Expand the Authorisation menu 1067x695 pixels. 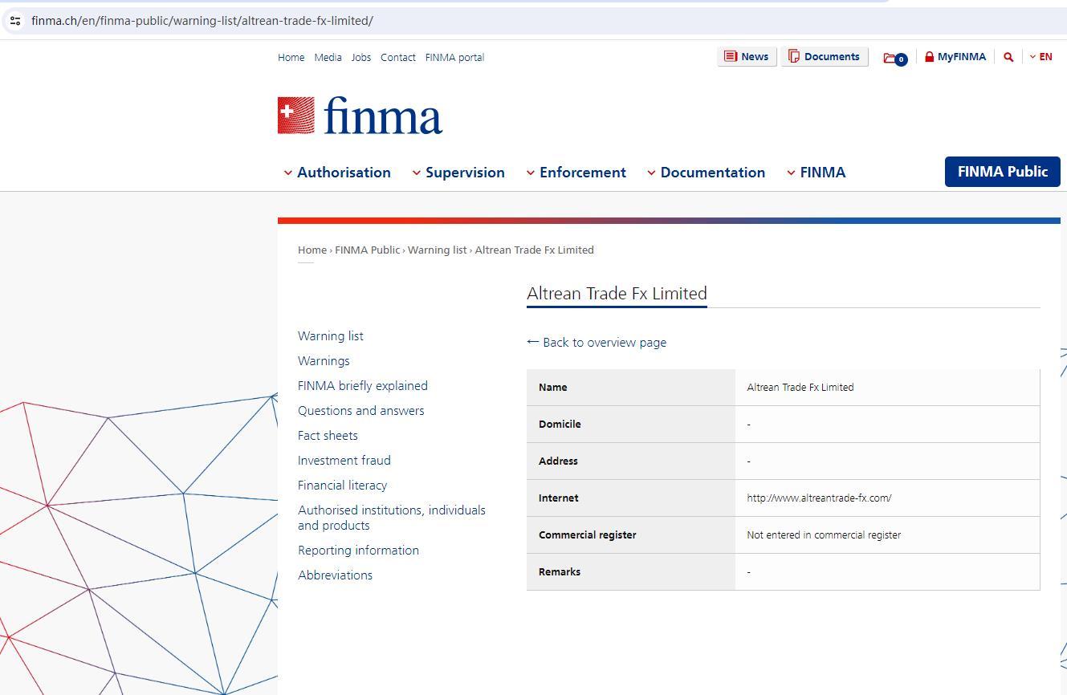(336, 173)
